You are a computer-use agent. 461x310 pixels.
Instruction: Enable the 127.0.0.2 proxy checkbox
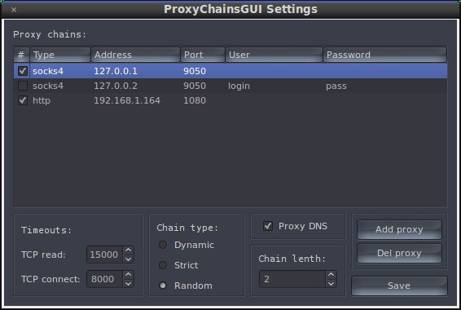[x=23, y=86]
